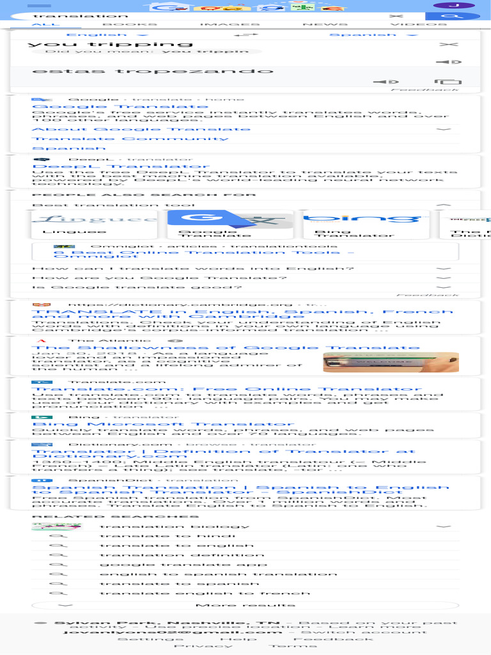Click the search icon beside 'translation definition'
This screenshot has height=655, width=491.
(58, 555)
